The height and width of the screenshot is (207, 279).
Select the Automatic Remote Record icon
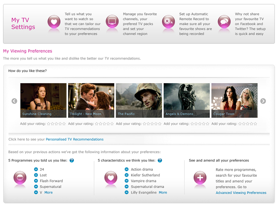tap(168, 21)
